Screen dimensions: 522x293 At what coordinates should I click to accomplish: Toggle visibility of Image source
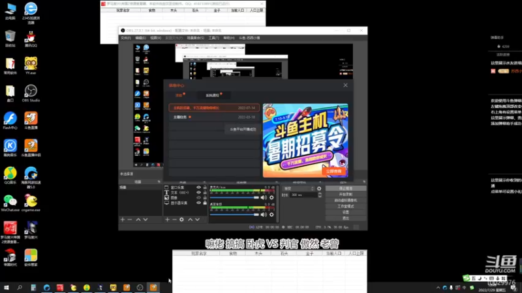(x=199, y=198)
